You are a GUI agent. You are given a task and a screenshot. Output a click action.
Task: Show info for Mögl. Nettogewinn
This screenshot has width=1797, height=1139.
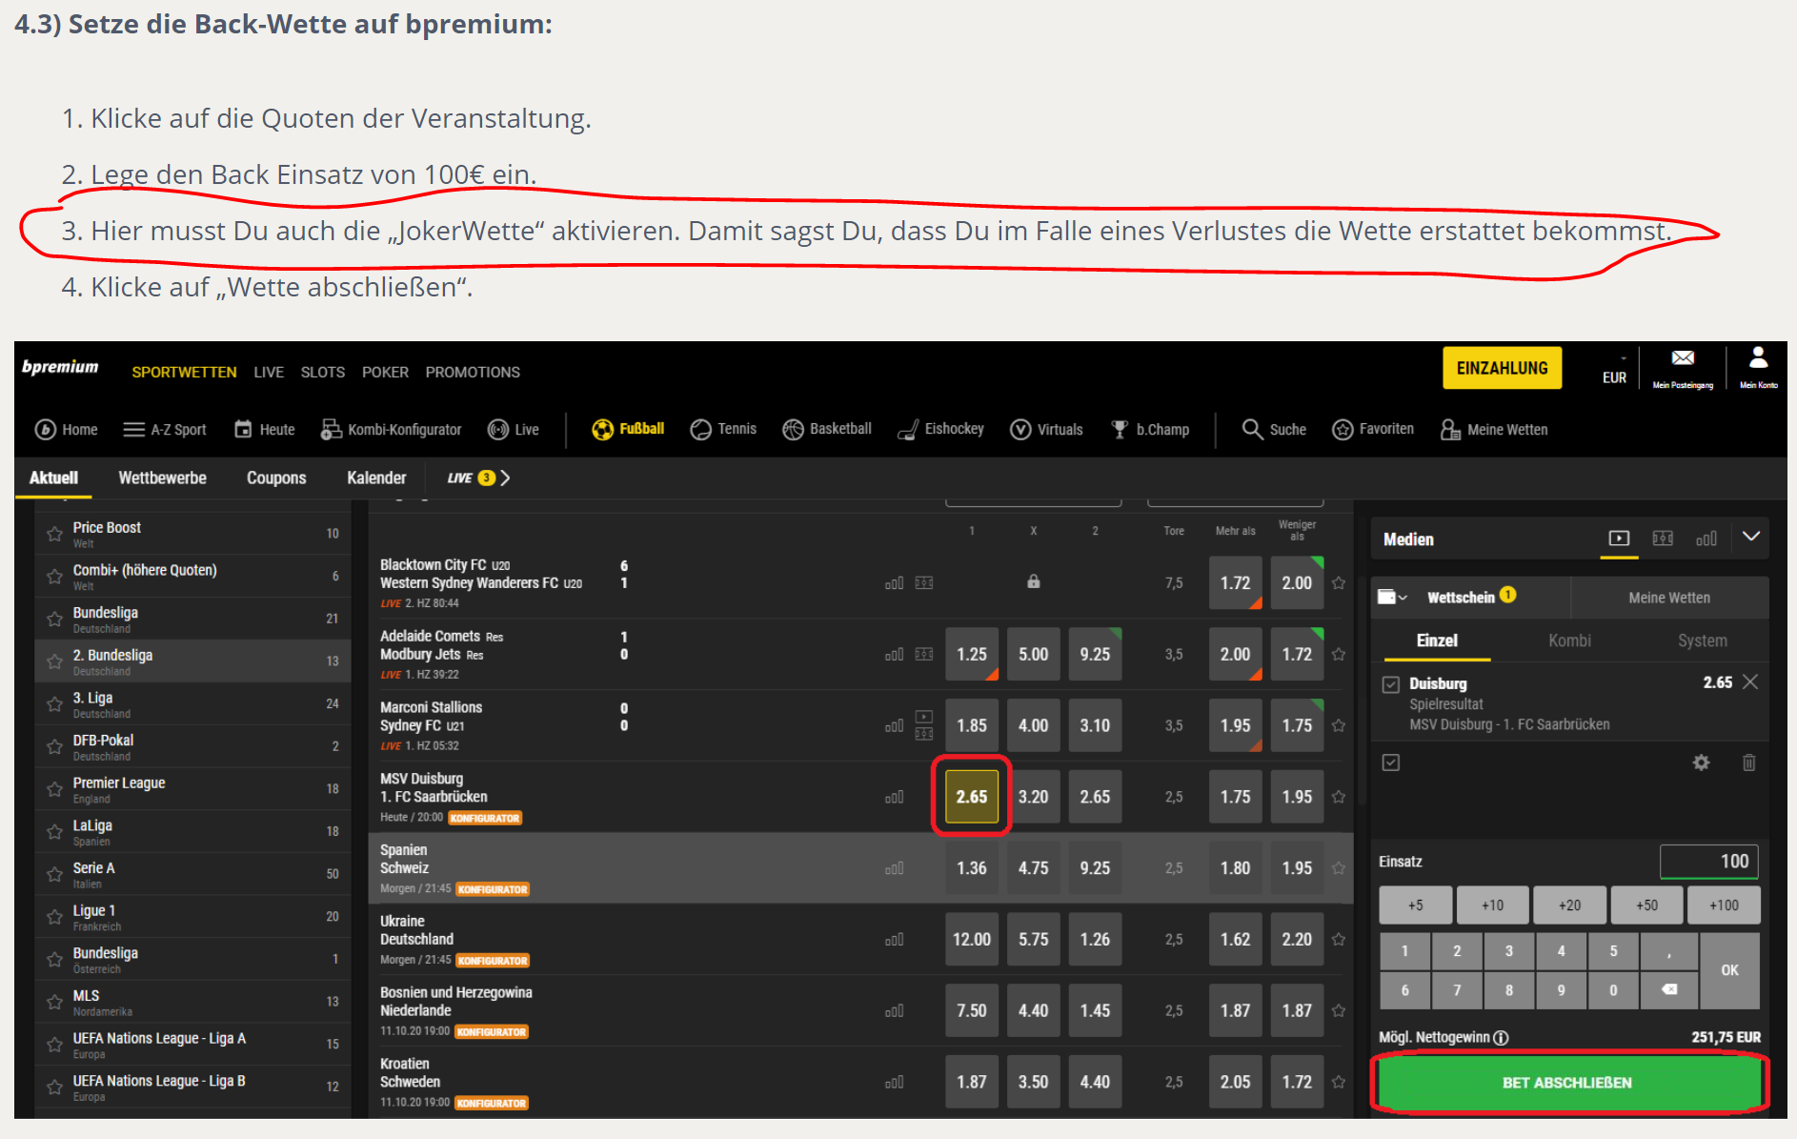[x=1501, y=1038]
